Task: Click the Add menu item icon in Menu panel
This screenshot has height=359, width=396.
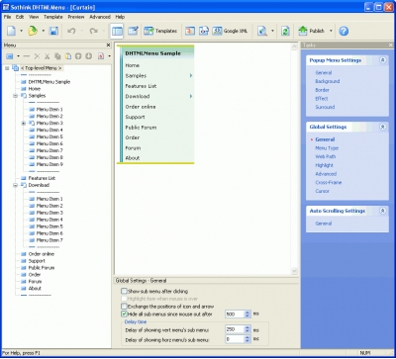Action: [10, 56]
